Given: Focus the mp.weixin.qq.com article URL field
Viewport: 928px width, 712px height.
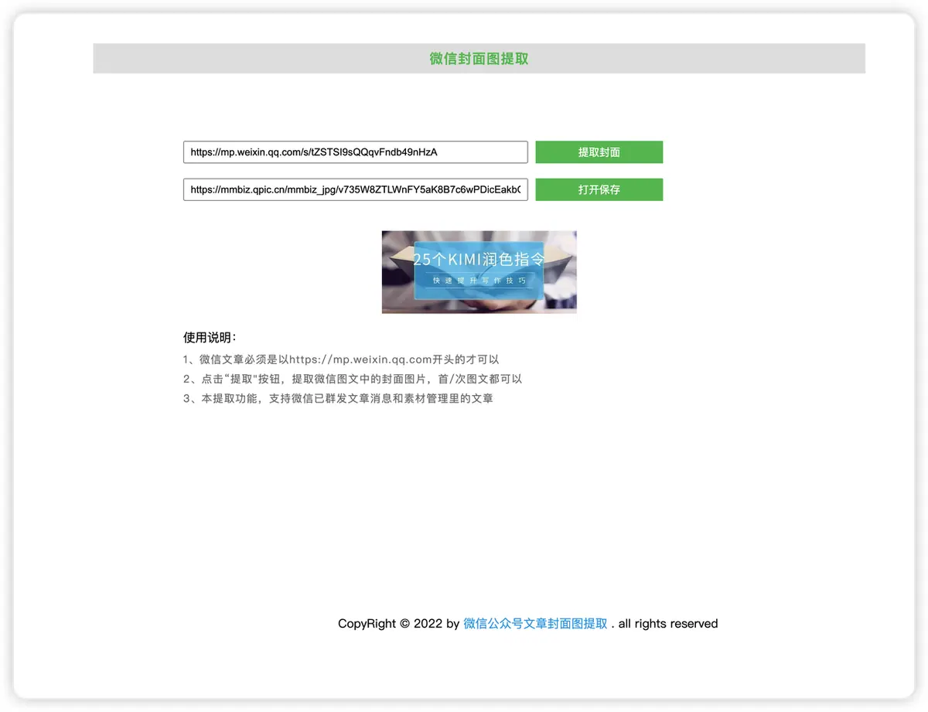Looking at the screenshot, I should click(x=356, y=152).
